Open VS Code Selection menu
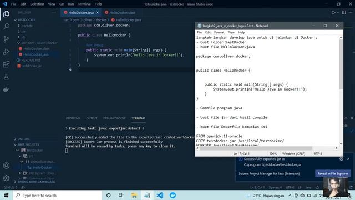355x200 pixels. (x=37, y=4)
